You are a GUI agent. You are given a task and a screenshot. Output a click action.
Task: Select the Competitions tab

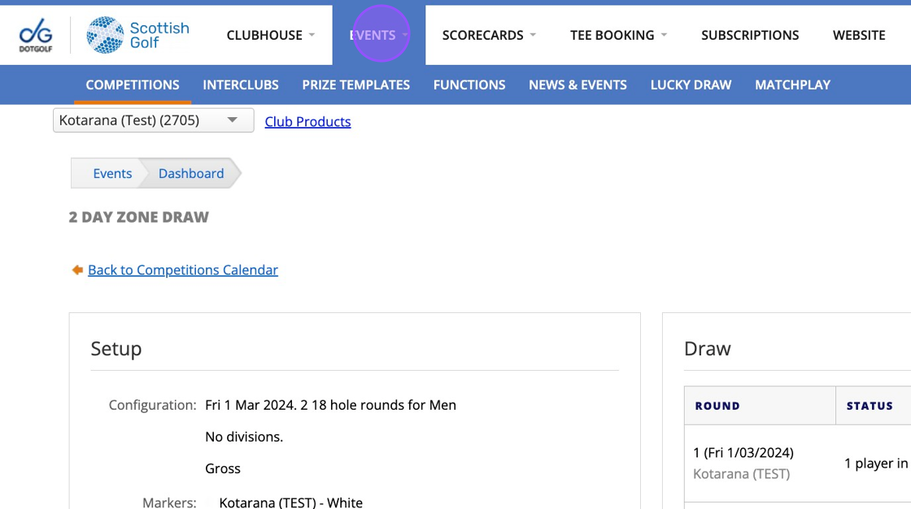click(x=133, y=85)
